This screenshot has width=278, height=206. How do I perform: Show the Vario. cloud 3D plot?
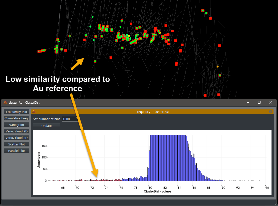[x=17, y=138]
